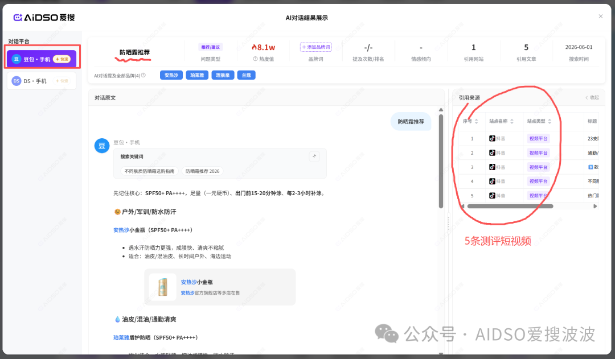
Task: Click help icon next to AI对话提及全部品牌
Action: [x=143, y=75]
